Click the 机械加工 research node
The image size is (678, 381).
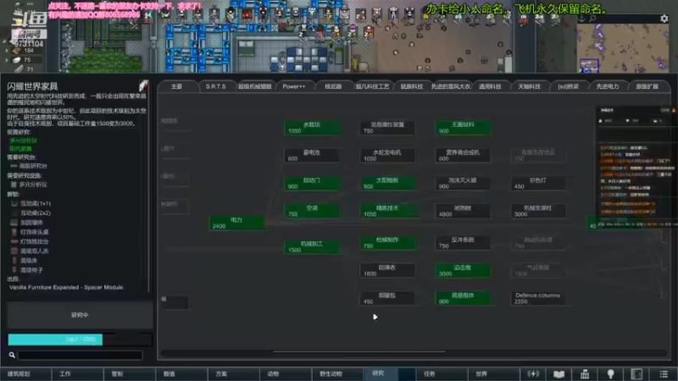pyautogui.click(x=311, y=246)
